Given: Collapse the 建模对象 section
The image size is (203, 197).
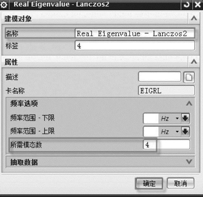Looking at the screenshot, I should (194, 18).
